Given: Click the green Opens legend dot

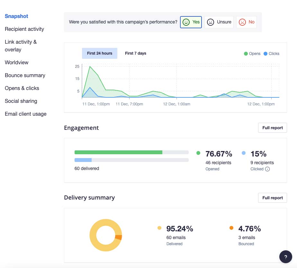Looking at the screenshot, I should 246,54.
